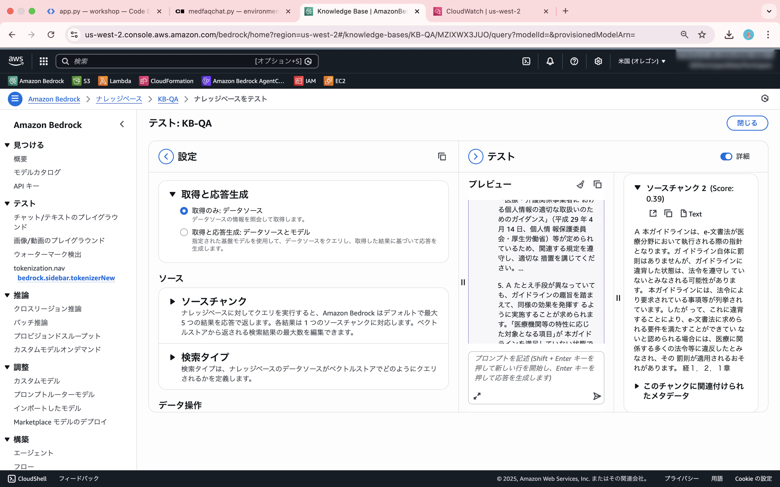Screen dimensions: 780x487
Task: Expand このチャンクに関連付けられたメタデータ
Action: 637,386
